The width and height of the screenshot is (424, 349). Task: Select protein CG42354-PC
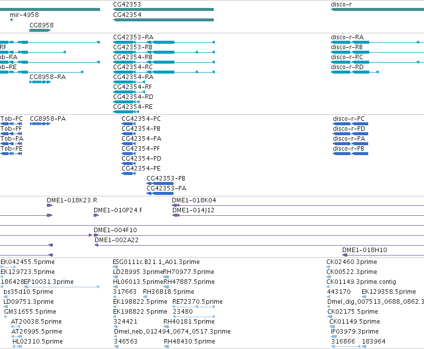141,119
